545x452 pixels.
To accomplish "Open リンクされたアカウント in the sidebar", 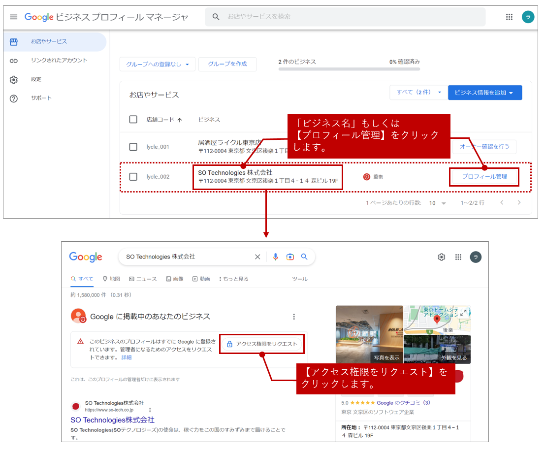I will (x=59, y=61).
